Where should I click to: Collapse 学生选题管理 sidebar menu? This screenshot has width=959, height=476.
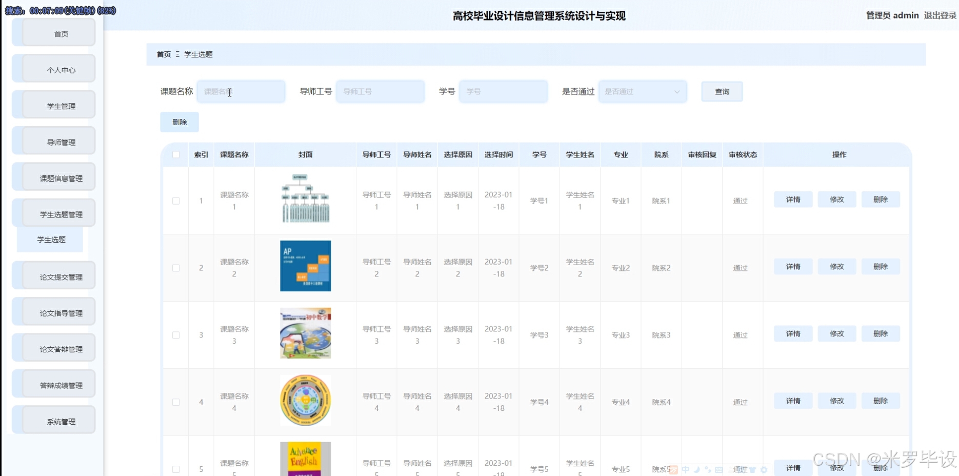click(x=54, y=213)
